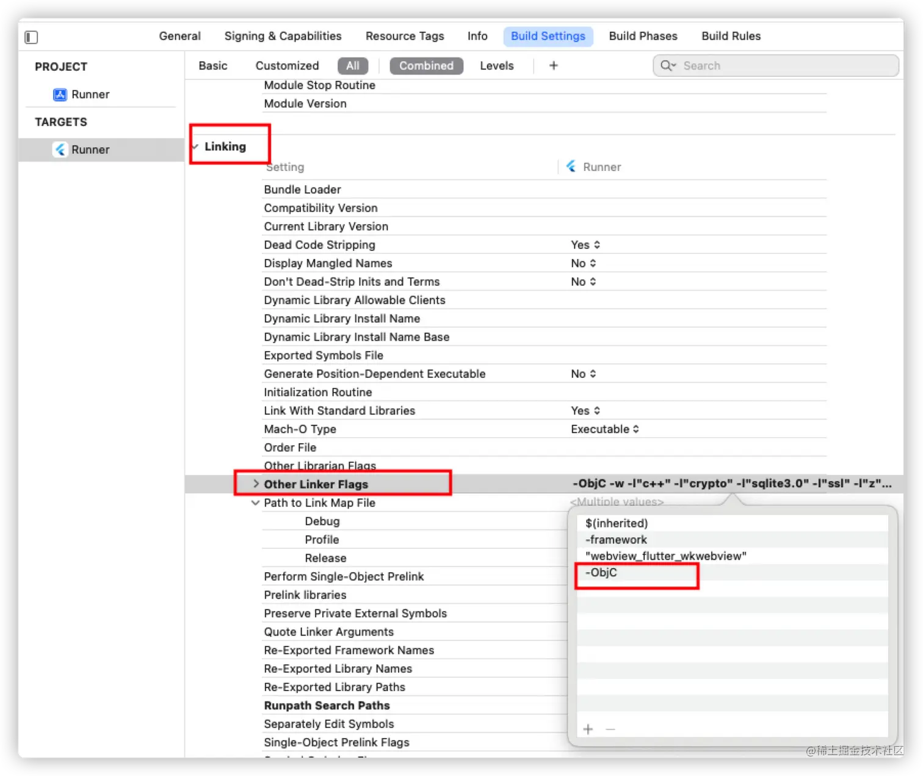Select Debug under Link Map File

click(x=322, y=521)
